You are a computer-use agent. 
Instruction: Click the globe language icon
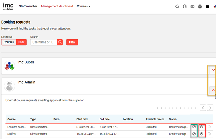pos(200,7)
